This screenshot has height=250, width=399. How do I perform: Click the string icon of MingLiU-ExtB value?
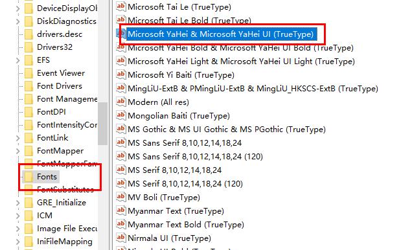coord(121,88)
